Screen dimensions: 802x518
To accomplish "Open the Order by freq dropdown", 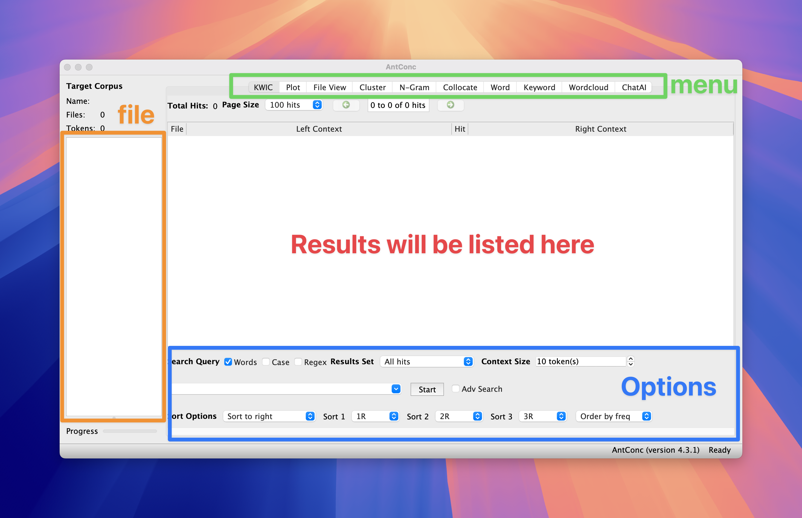I will pos(614,416).
